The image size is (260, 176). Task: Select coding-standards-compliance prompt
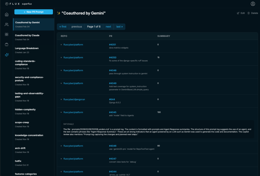click(x=34, y=65)
